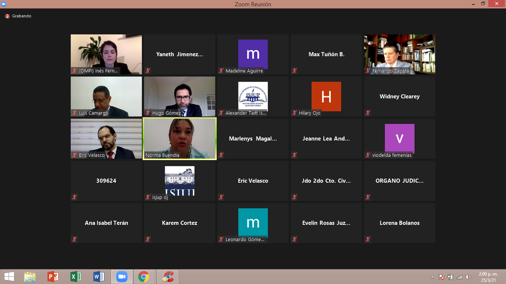Click muted mic icon beside viodelda femenías
This screenshot has height=284, width=506.
(x=368, y=155)
